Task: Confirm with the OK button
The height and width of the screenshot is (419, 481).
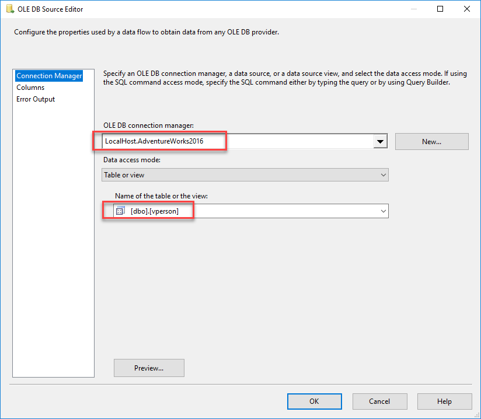Action: tap(314, 401)
